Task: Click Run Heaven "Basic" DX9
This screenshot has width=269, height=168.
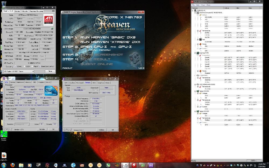Action: click(x=108, y=37)
